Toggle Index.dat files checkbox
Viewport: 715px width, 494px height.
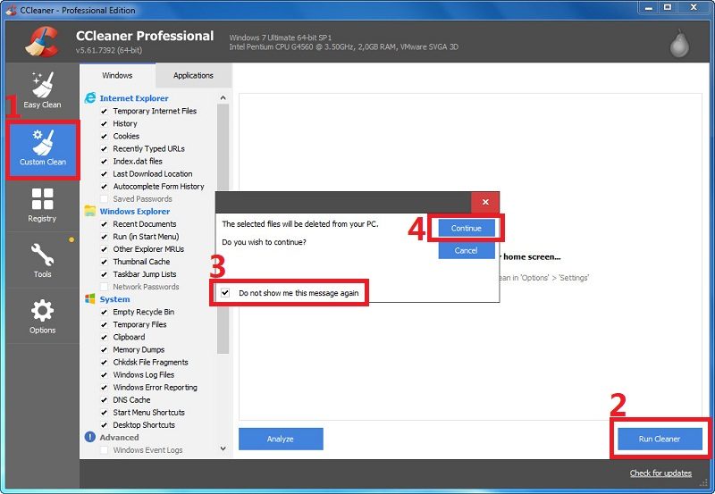pyautogui.click(x=104, y=162)
